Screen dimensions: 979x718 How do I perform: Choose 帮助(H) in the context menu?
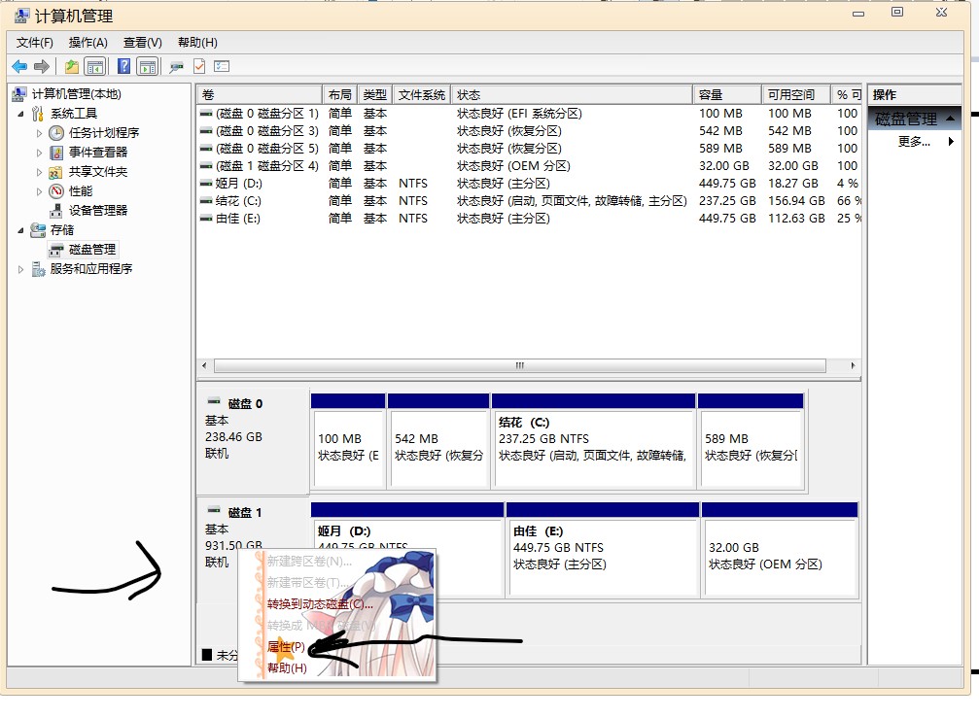tap(287, 668)
